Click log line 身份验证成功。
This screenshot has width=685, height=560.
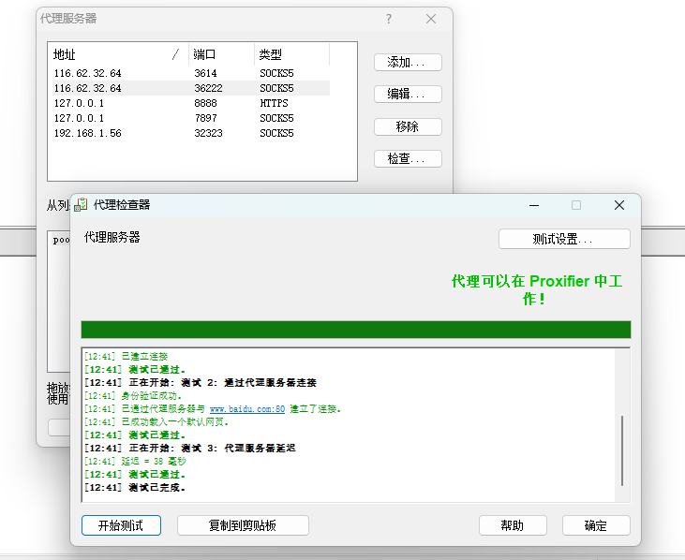[x=133, y=396]
